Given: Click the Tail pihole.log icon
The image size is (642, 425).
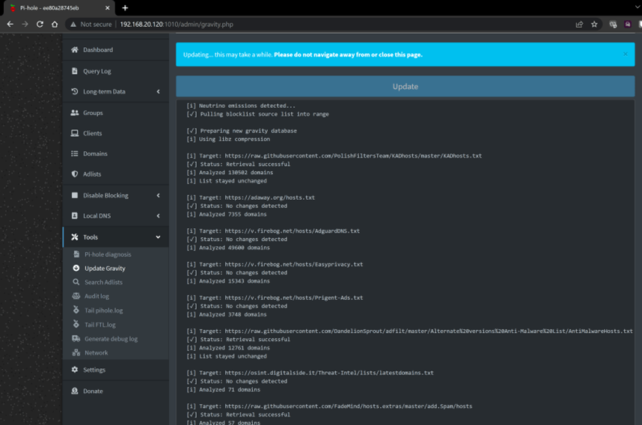Looking at the screenshot, I should tap(76, 311).
